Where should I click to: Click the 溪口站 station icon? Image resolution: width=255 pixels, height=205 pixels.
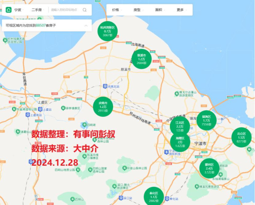click(121, 198)
